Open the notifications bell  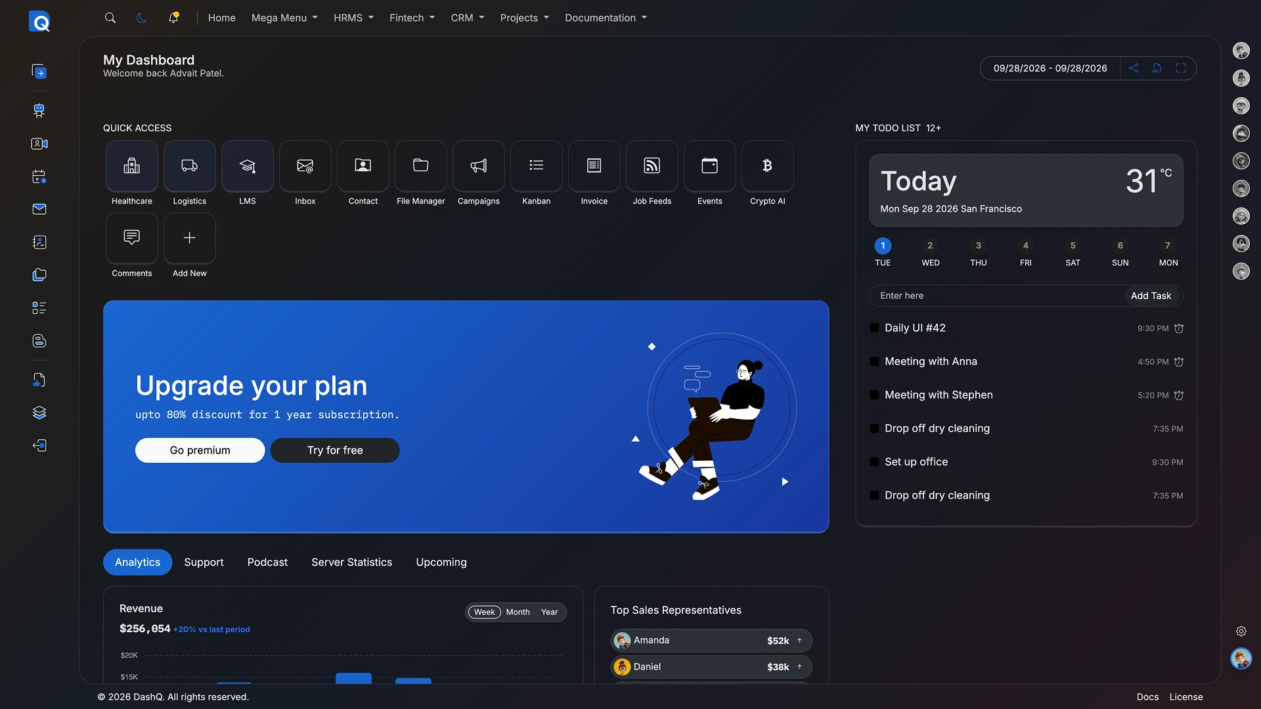(x=173, y=18)
